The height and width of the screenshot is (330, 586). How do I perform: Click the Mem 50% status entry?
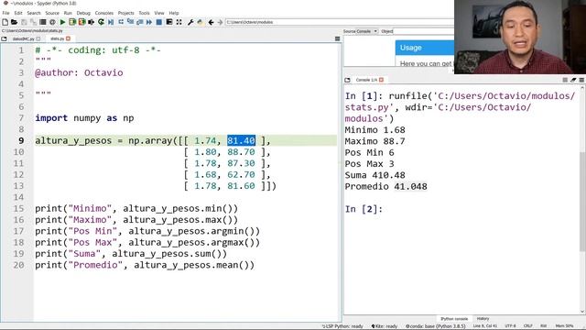point(564,326)
